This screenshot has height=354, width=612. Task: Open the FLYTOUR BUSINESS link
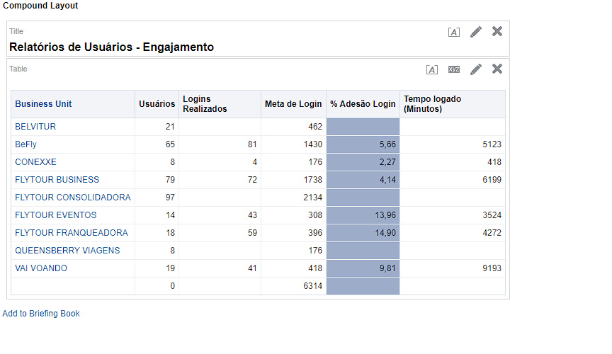[x=57, y=180]
